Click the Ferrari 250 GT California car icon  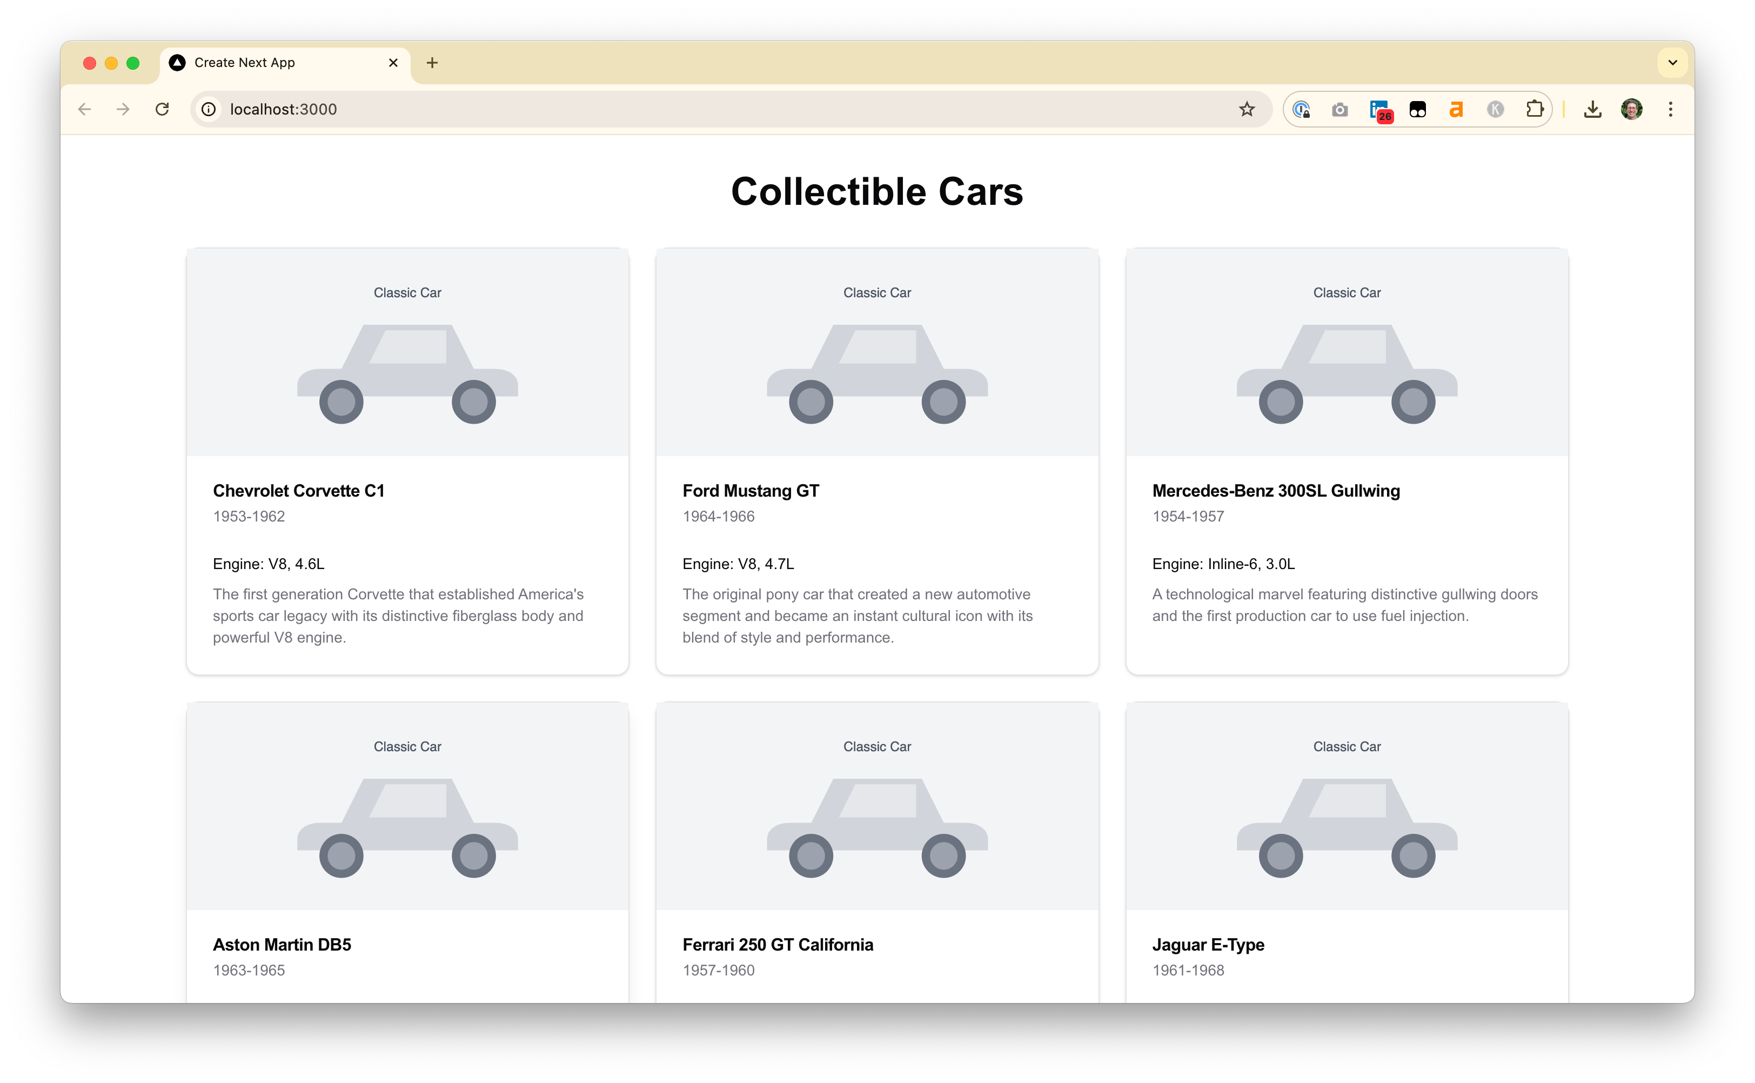[x=876, y=827]
